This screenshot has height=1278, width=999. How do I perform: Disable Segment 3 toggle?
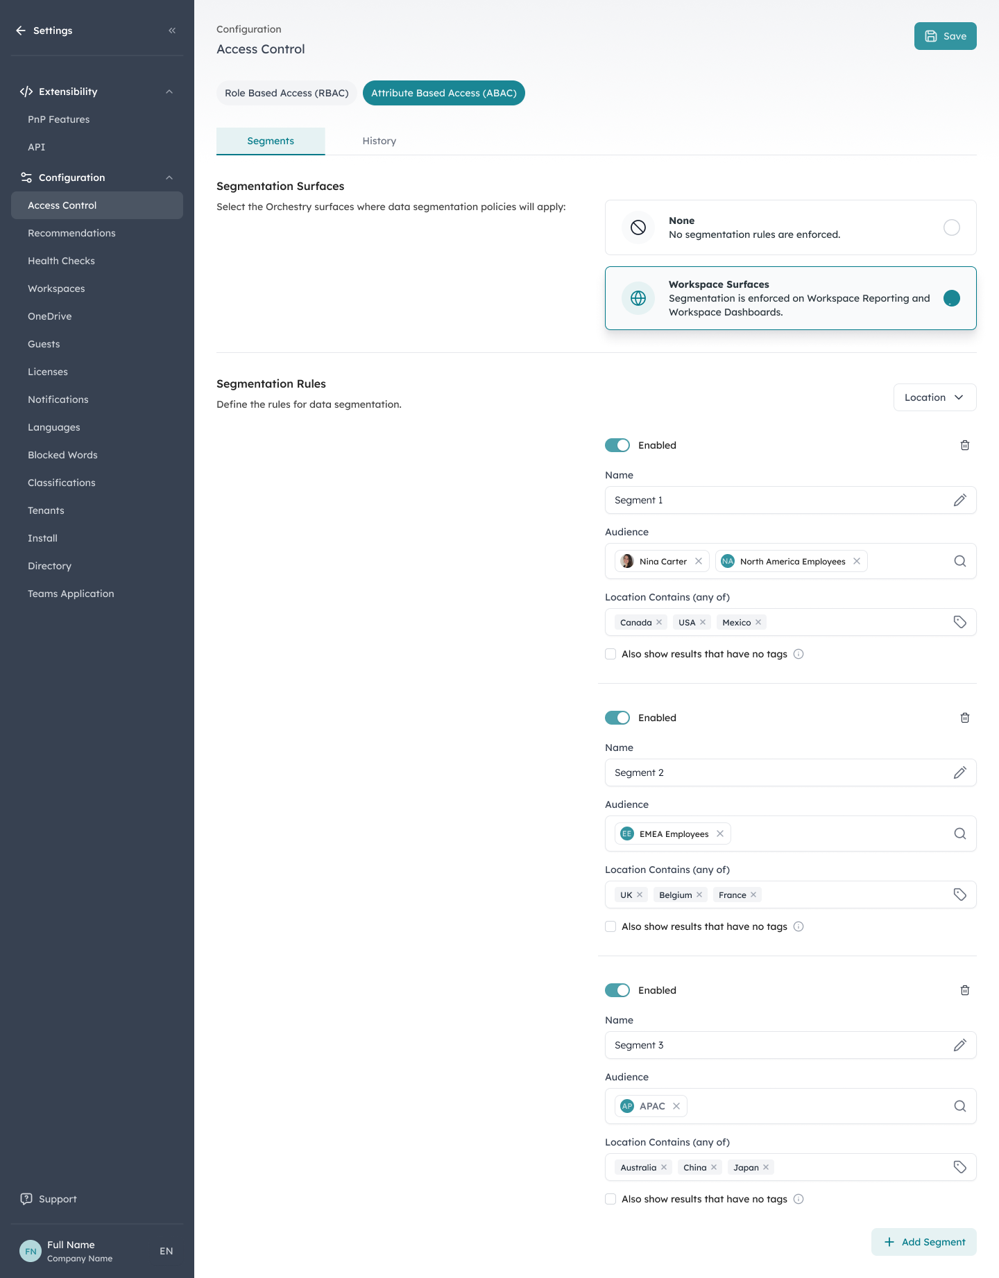(x=617, y=990)
